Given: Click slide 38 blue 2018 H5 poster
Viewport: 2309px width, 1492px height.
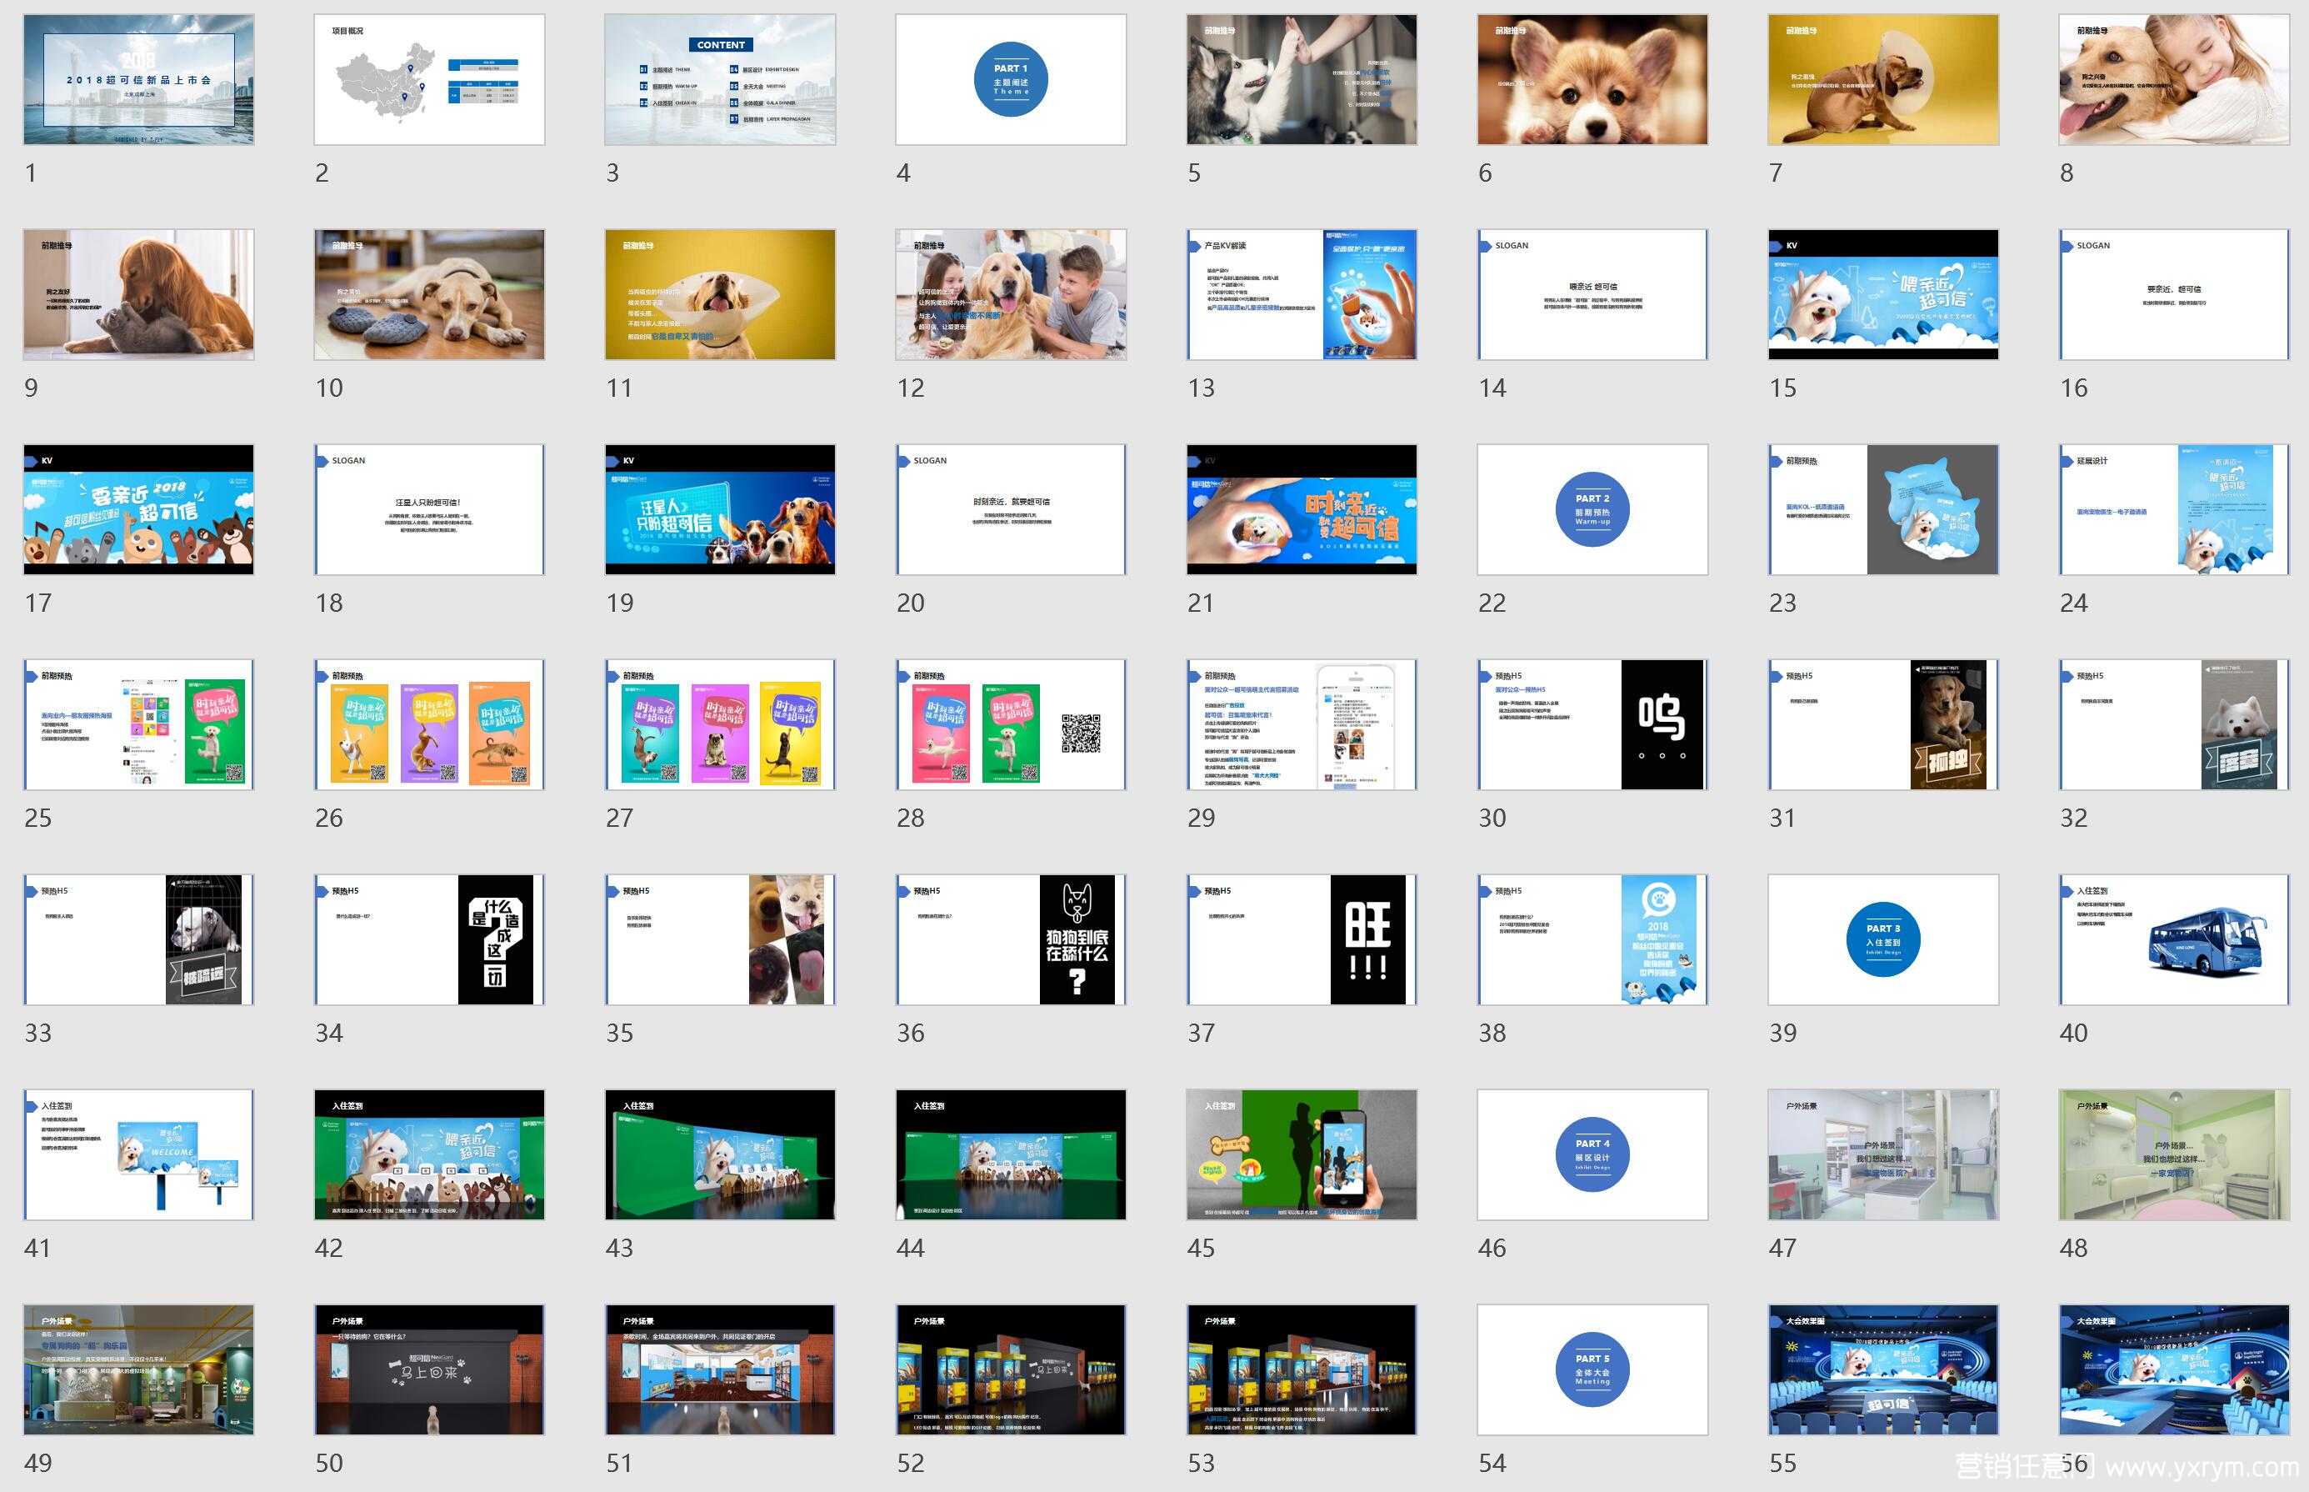Looking at the screenshot, I should coord(1592,939).
